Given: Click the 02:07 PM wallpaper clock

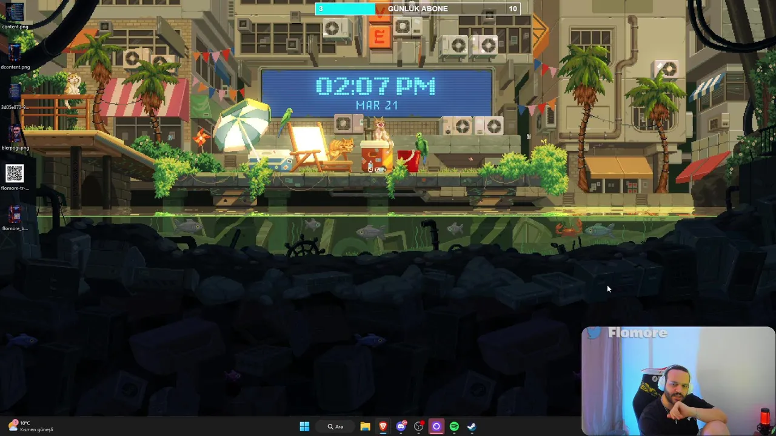Looking at the screenshot, I should (375, 87).
